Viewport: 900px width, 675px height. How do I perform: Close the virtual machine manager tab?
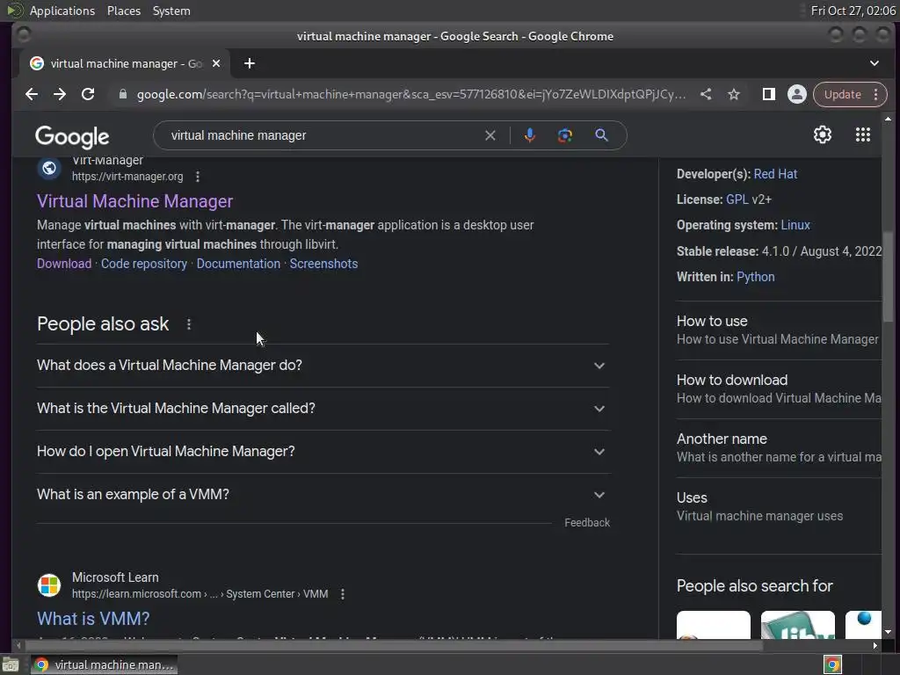(x=216, y=63)
